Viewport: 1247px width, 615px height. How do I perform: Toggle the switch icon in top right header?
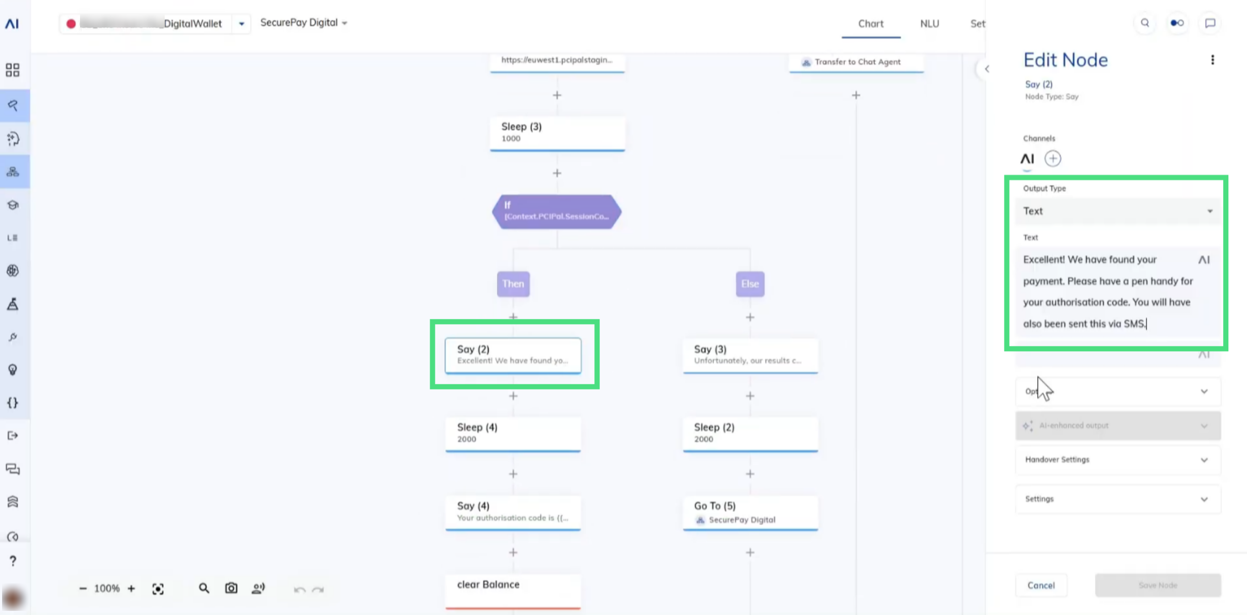pos(1177,23)
